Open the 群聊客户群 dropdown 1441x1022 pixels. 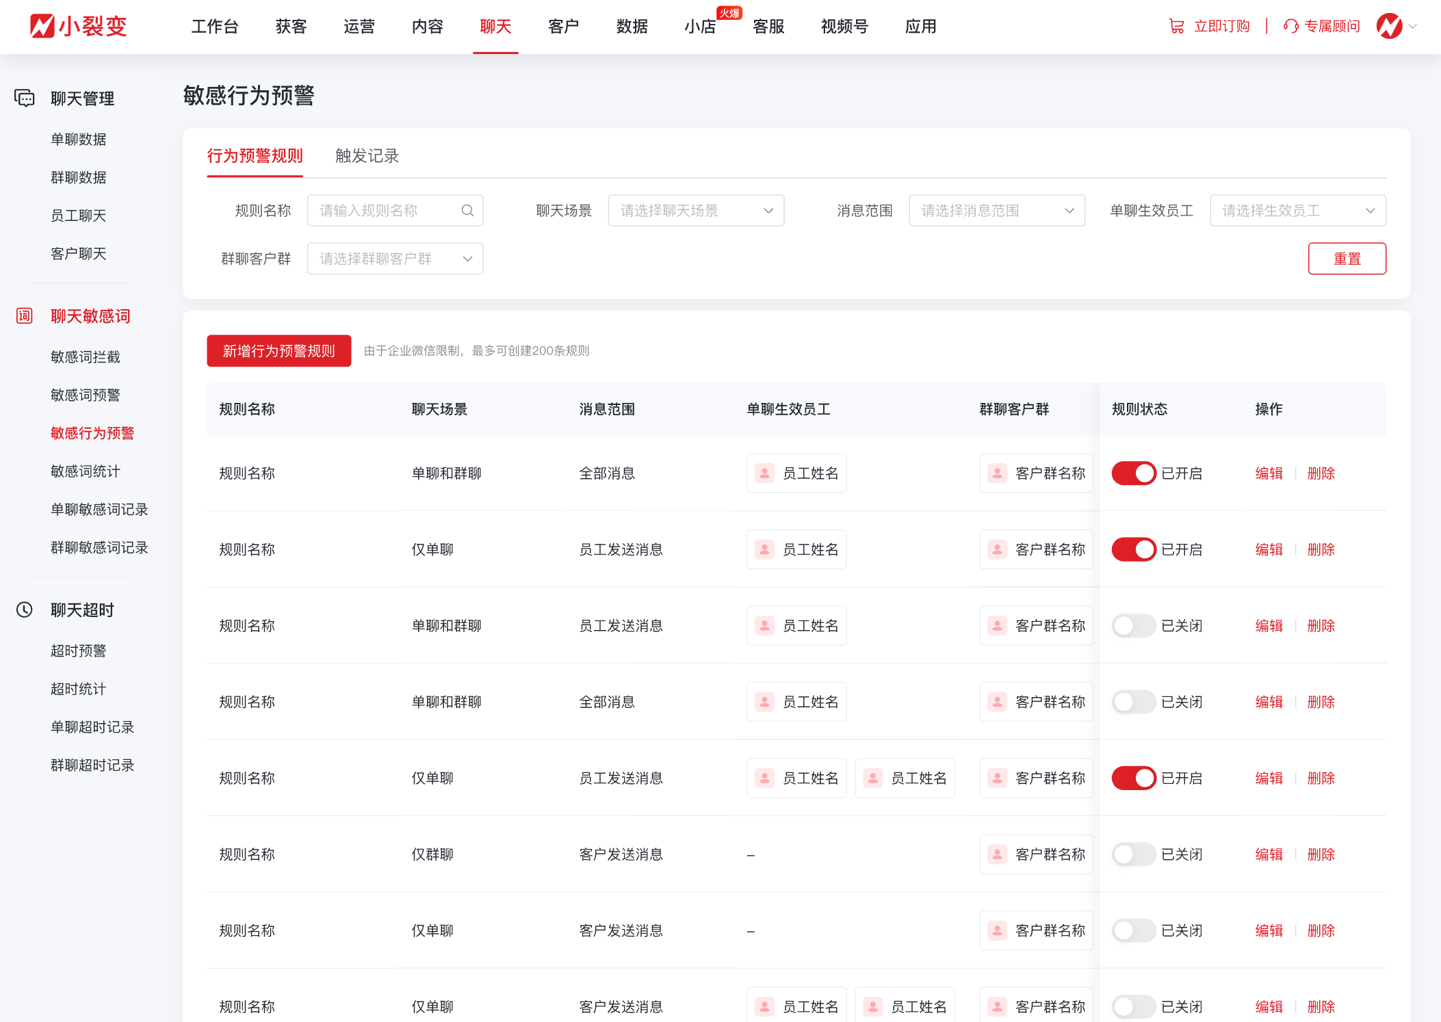(x=395, y=259)
